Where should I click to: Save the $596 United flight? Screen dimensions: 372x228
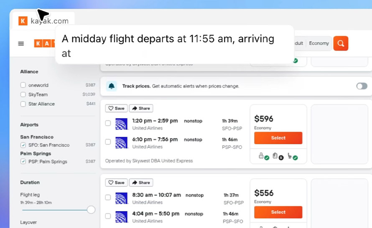(116, 108)
